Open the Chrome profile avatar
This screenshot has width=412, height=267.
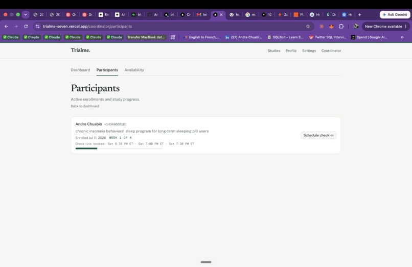[356, 26]
